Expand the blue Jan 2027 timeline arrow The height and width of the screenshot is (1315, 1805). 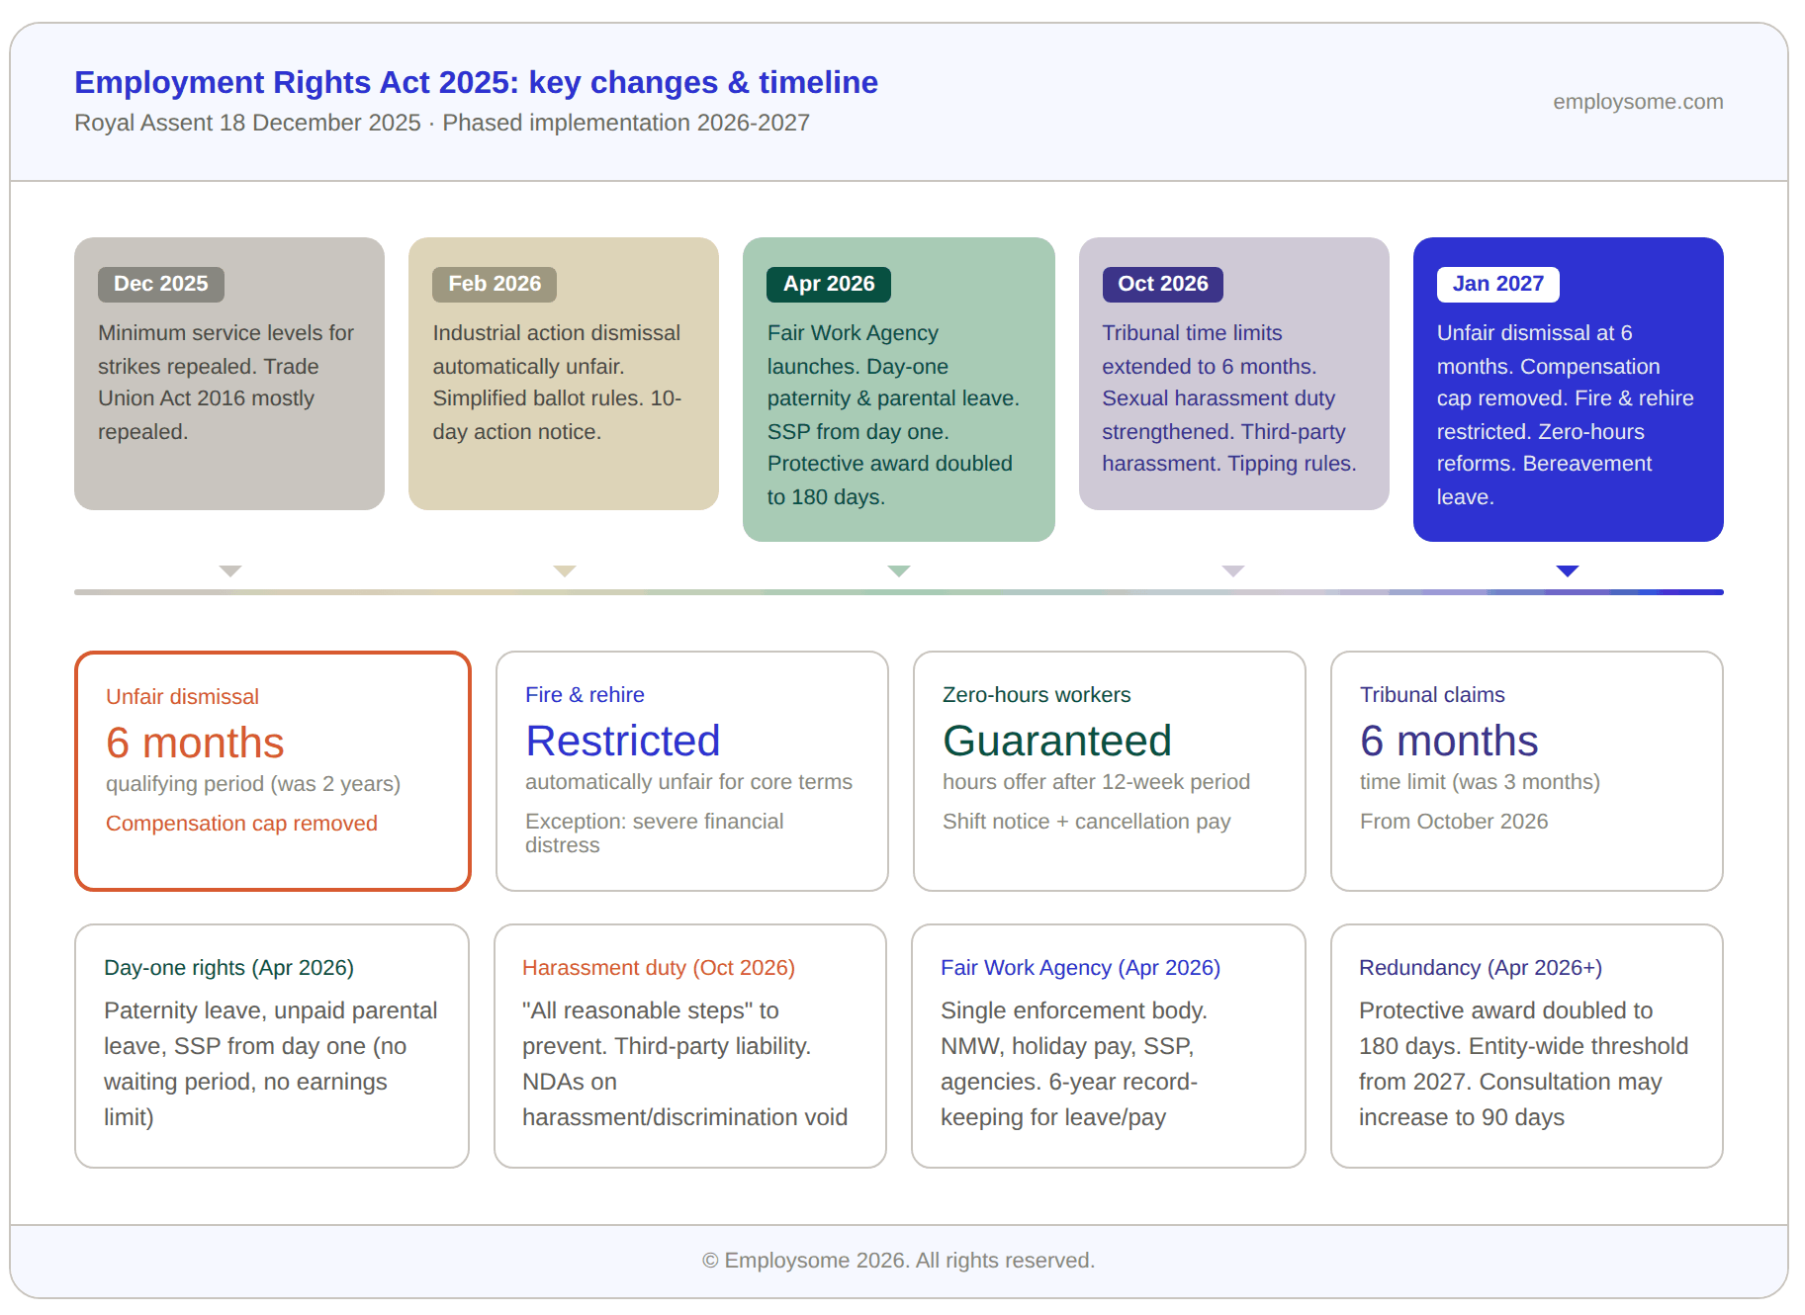[x=1568, y=570]
